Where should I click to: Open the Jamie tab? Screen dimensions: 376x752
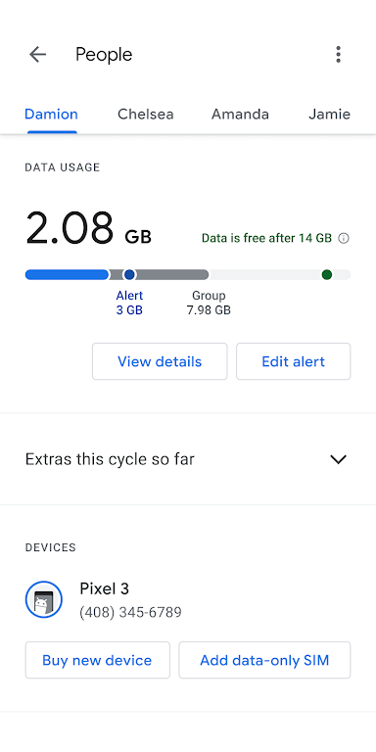329,115
